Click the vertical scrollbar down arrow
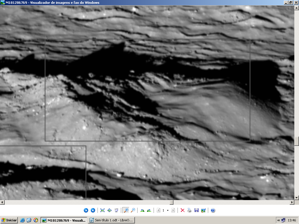The width and height of the screenshot is (299, 224). pos(297,198)
